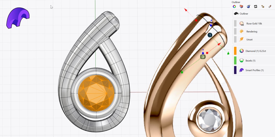Click the hierarchy tree icon in Outliner toolbar
Viewport: 275px width, 137px height.
[263, 6]
